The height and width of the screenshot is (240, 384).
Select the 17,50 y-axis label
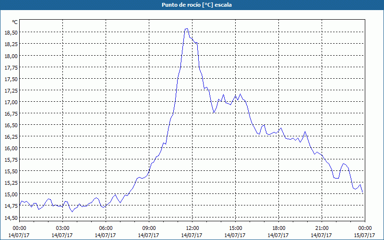[x=11, y=79]
